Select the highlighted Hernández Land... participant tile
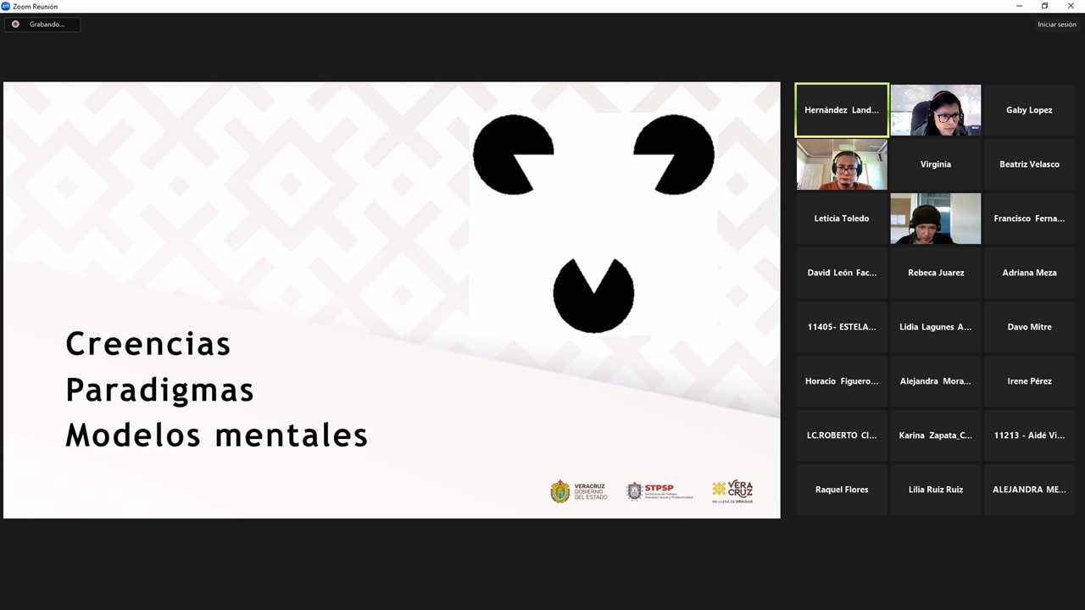Image resolution: width=1085 pixels, height=610 pixels. [842, 110]
